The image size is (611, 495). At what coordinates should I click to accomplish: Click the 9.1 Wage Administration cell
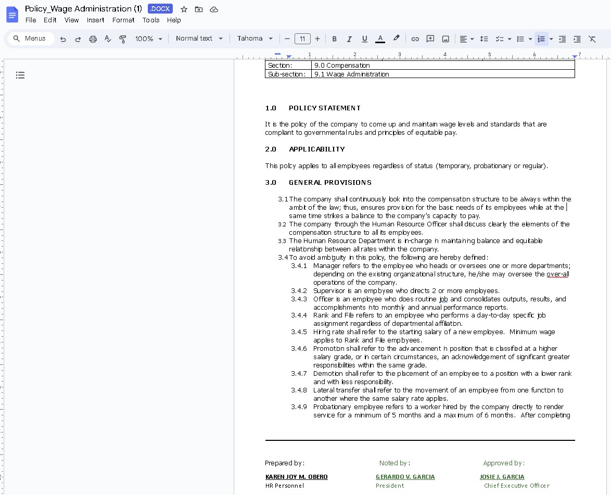tap(443, 74)
